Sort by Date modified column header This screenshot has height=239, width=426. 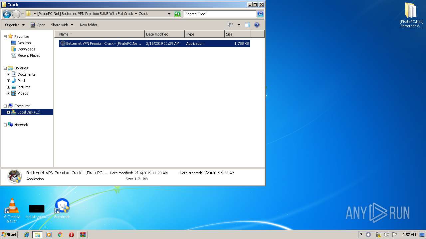[x=164, y=34]
